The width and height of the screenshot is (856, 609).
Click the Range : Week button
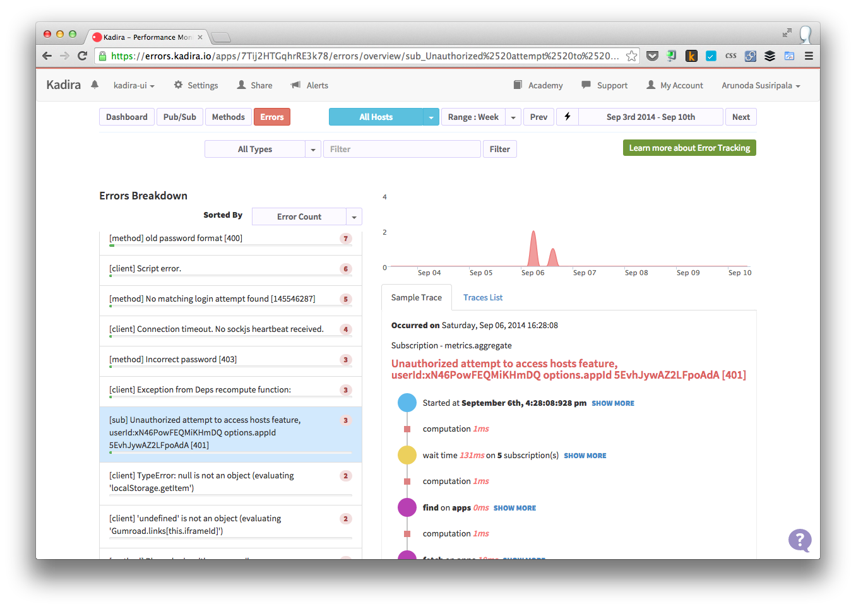pyautogui.click(x=473, y=117)
